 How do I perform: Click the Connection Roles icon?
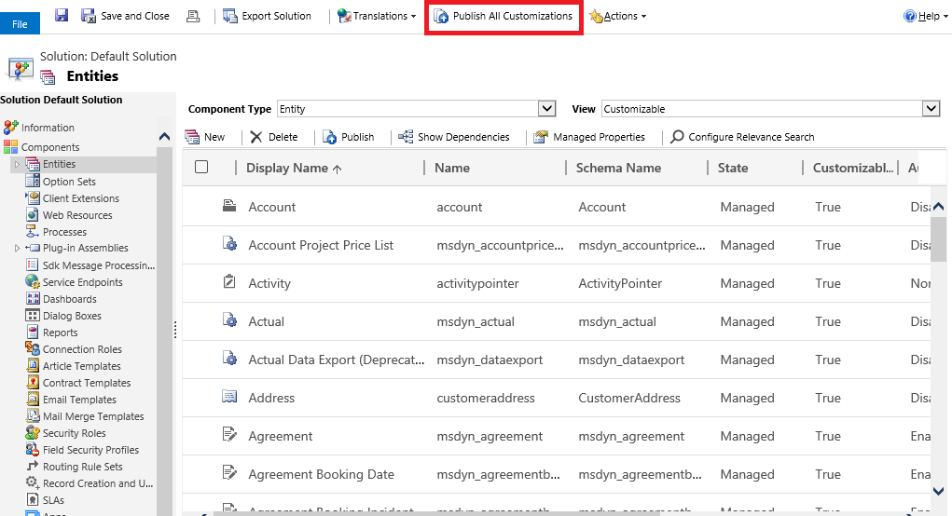[x=33, y=348]
